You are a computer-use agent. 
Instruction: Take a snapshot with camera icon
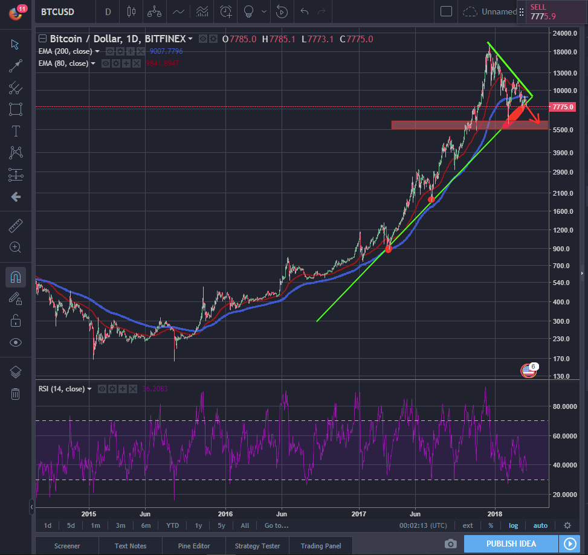(451, 544)
